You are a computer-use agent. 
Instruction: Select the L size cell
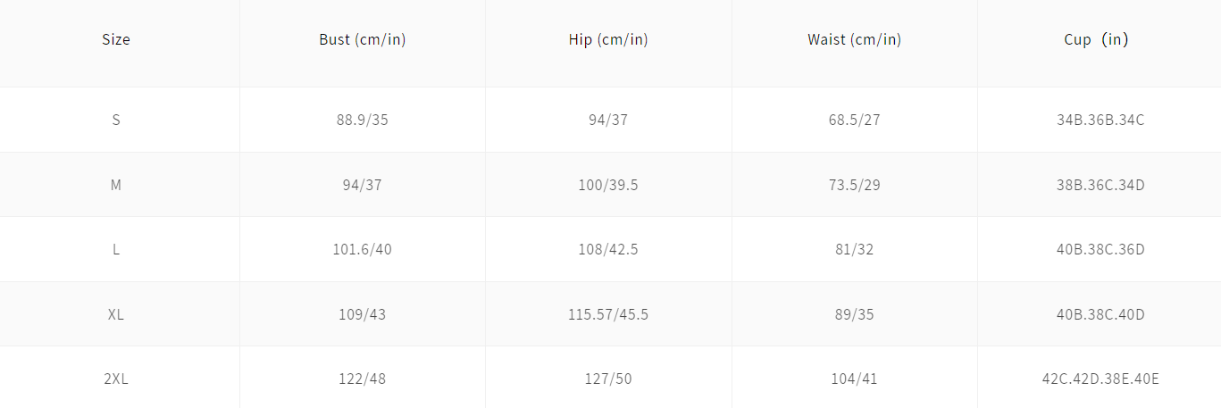(x=116, y=250)
